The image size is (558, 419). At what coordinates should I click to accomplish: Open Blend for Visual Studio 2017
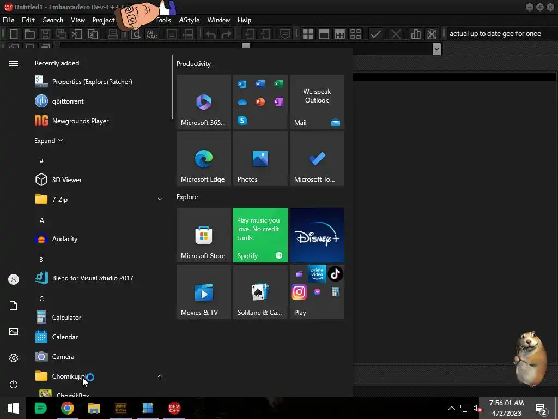pos(100,278)
